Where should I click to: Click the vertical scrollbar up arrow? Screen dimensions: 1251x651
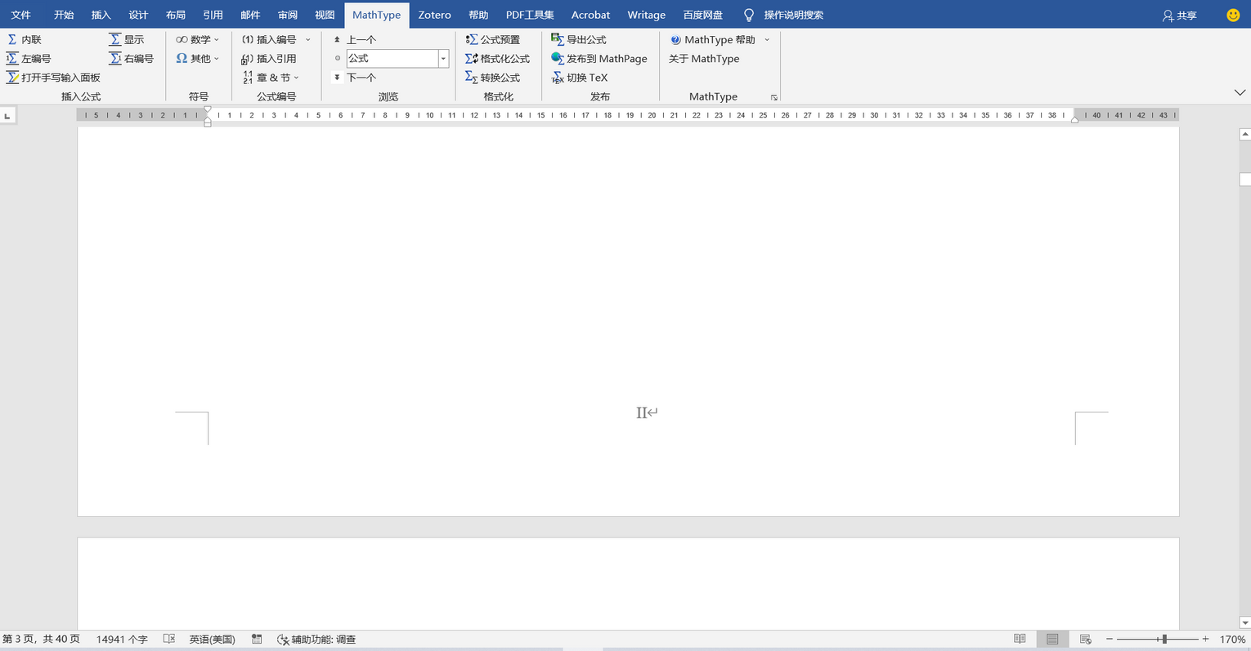pyautogui.click(x=1244, y=133)
